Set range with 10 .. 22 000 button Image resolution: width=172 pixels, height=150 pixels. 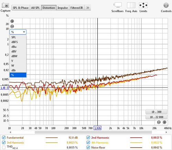[x=156, y=117]
